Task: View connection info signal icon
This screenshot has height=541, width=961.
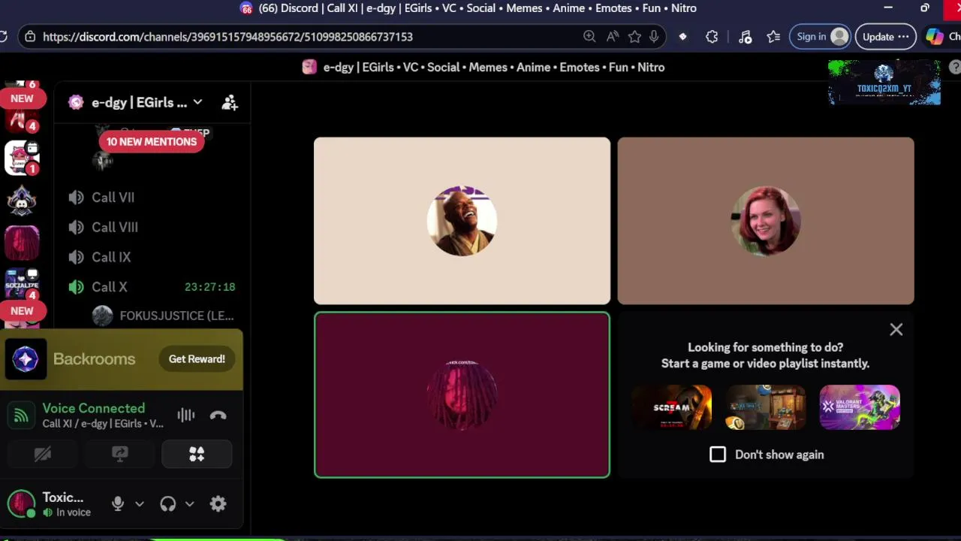Action: [21, 415]
